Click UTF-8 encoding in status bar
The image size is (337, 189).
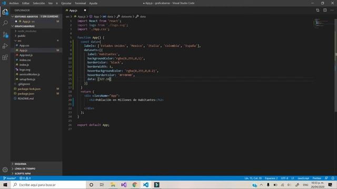point(284,178)
